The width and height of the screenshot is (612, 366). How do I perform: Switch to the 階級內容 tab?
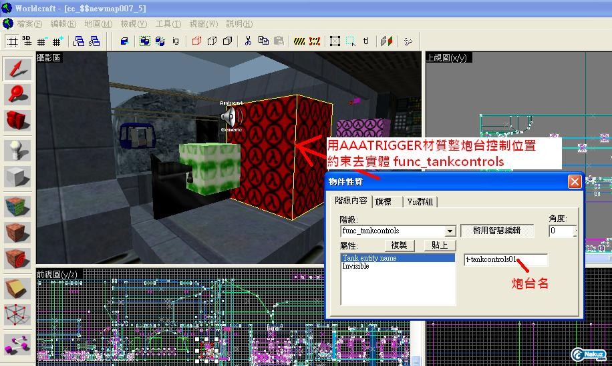pyautogui.click(x=351, y=201)
